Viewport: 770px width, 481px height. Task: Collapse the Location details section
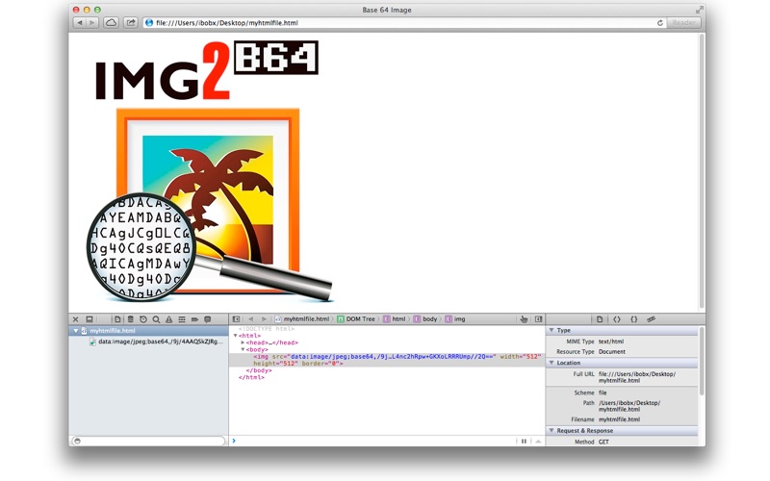pos(552,363)
